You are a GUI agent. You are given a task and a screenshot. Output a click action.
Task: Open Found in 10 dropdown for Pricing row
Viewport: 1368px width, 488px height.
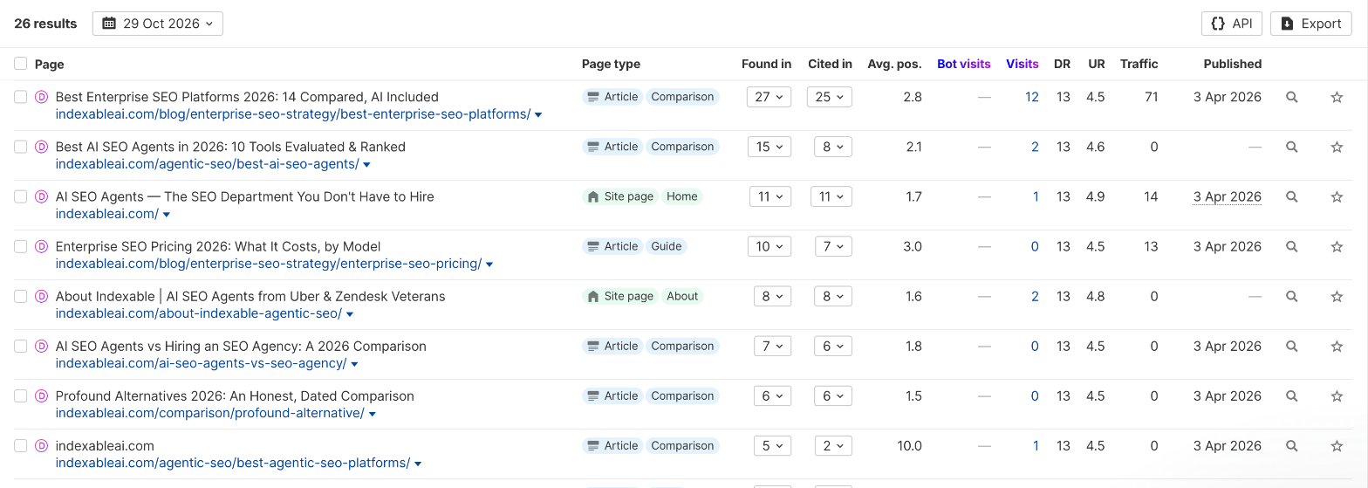(769, 246)
